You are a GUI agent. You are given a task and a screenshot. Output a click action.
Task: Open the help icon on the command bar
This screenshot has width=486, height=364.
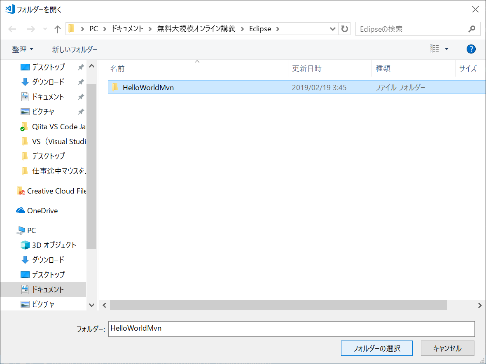(x=471, y=49)
